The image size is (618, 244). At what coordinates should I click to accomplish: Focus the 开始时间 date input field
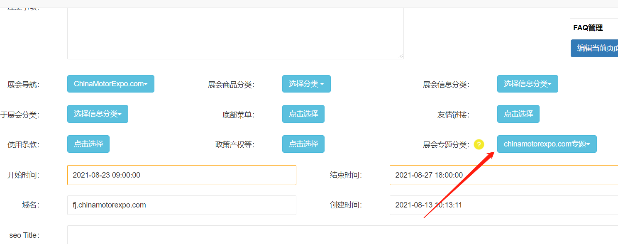[x=181, y=175]
